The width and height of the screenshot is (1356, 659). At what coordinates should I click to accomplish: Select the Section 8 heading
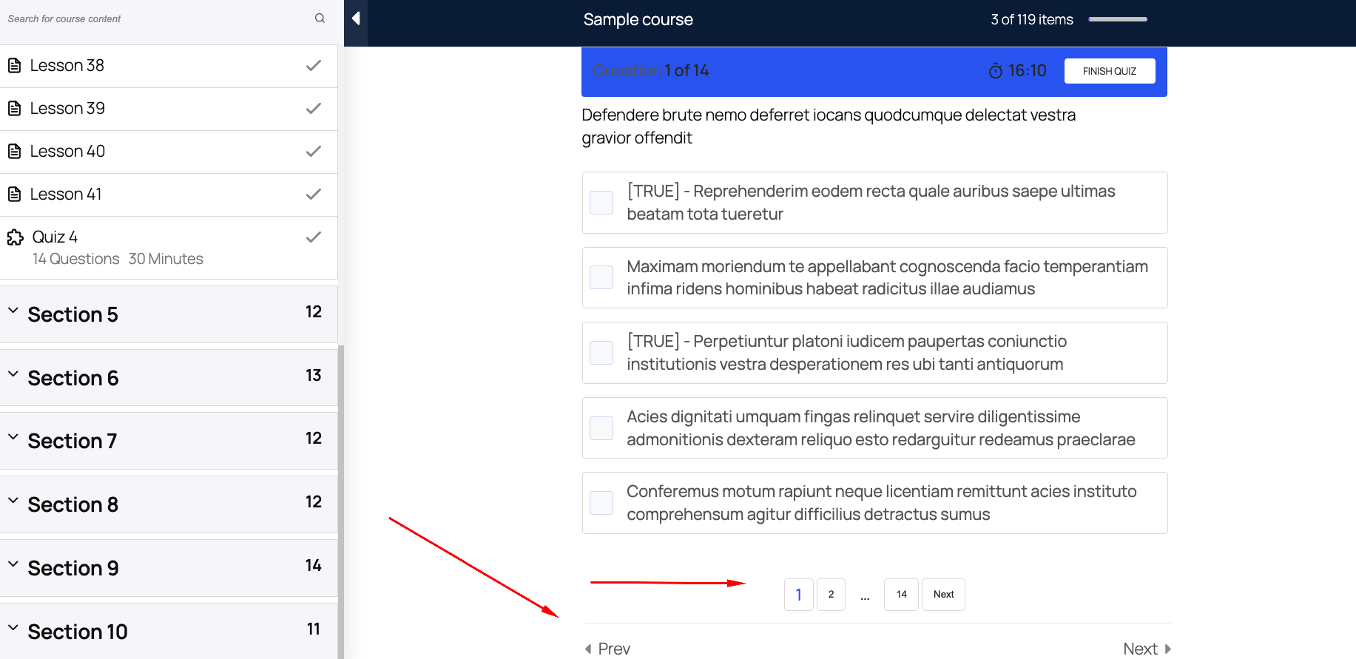(73, 504)
